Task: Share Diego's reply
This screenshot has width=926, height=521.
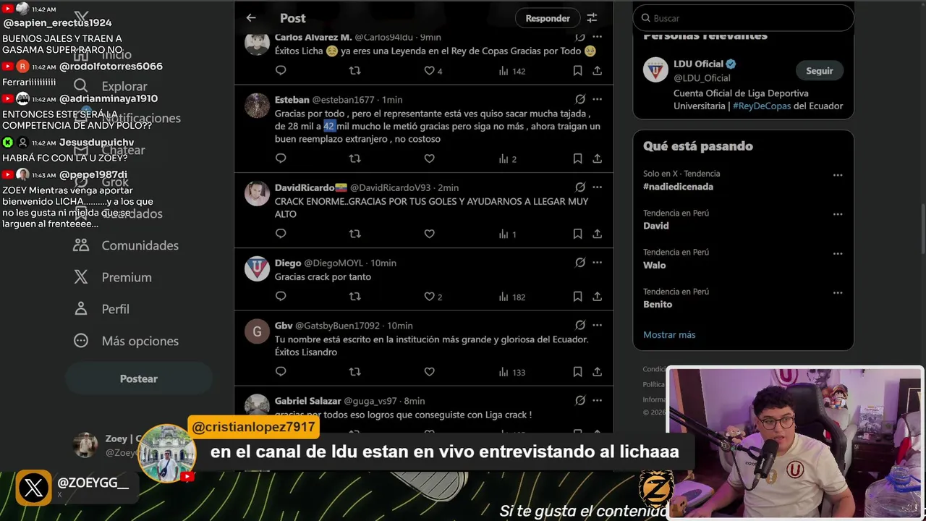Action: tap(597, 297)
